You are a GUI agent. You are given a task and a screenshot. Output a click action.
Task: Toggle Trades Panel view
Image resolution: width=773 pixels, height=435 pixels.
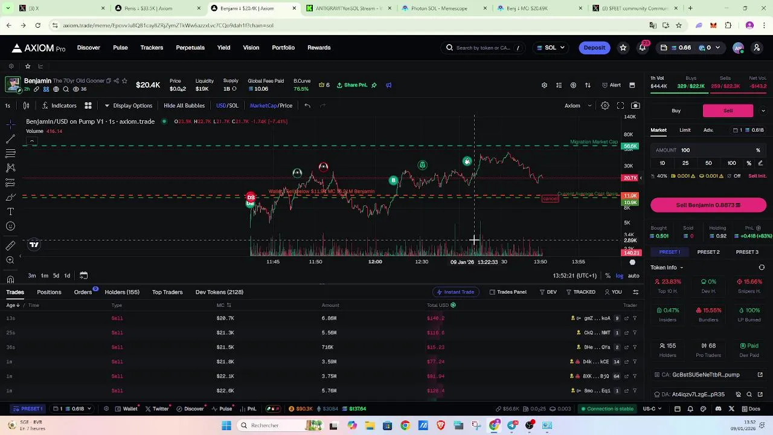(x=508, y=292)
